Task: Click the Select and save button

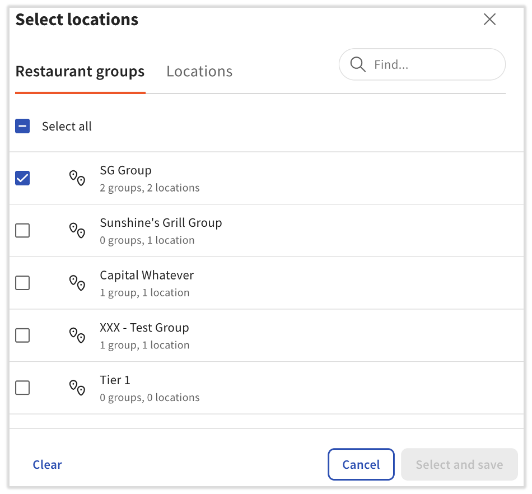Action: (459, 464)
